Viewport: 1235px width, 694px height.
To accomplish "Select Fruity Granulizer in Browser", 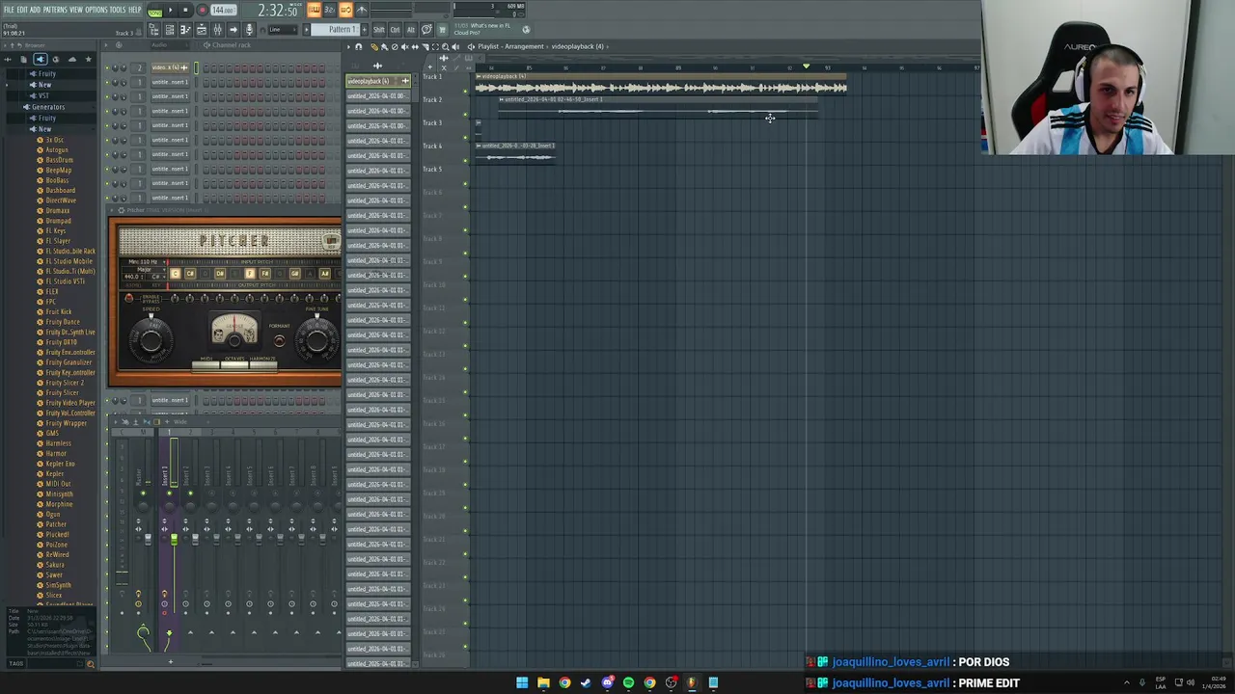I will (x=68, y=362).
